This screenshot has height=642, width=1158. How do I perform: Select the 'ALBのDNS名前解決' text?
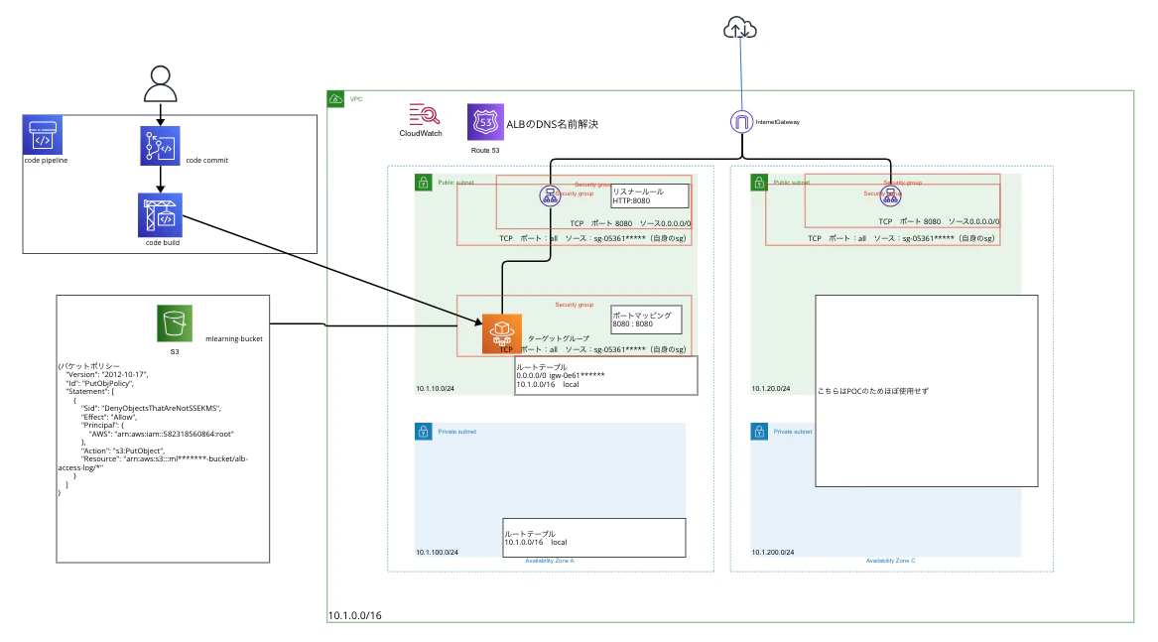click(553, 124)
